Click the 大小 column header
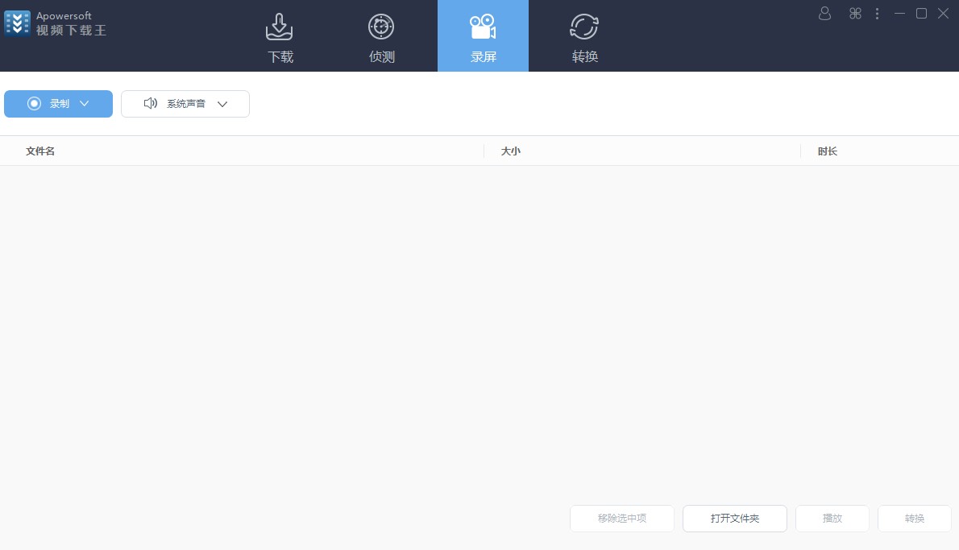 [x=511, y=151]
